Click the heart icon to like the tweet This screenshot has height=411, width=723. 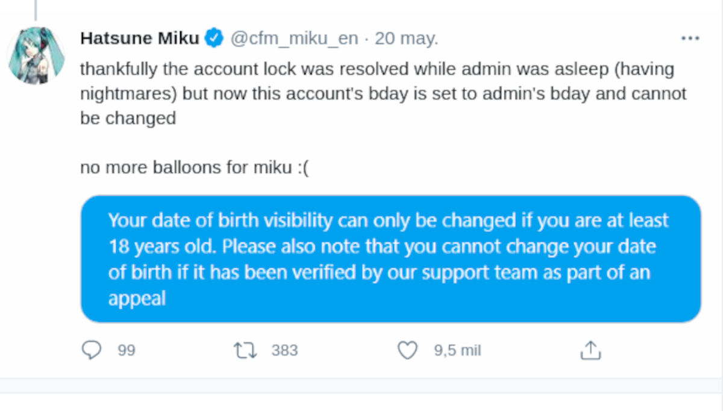click(x=407, y=350)
